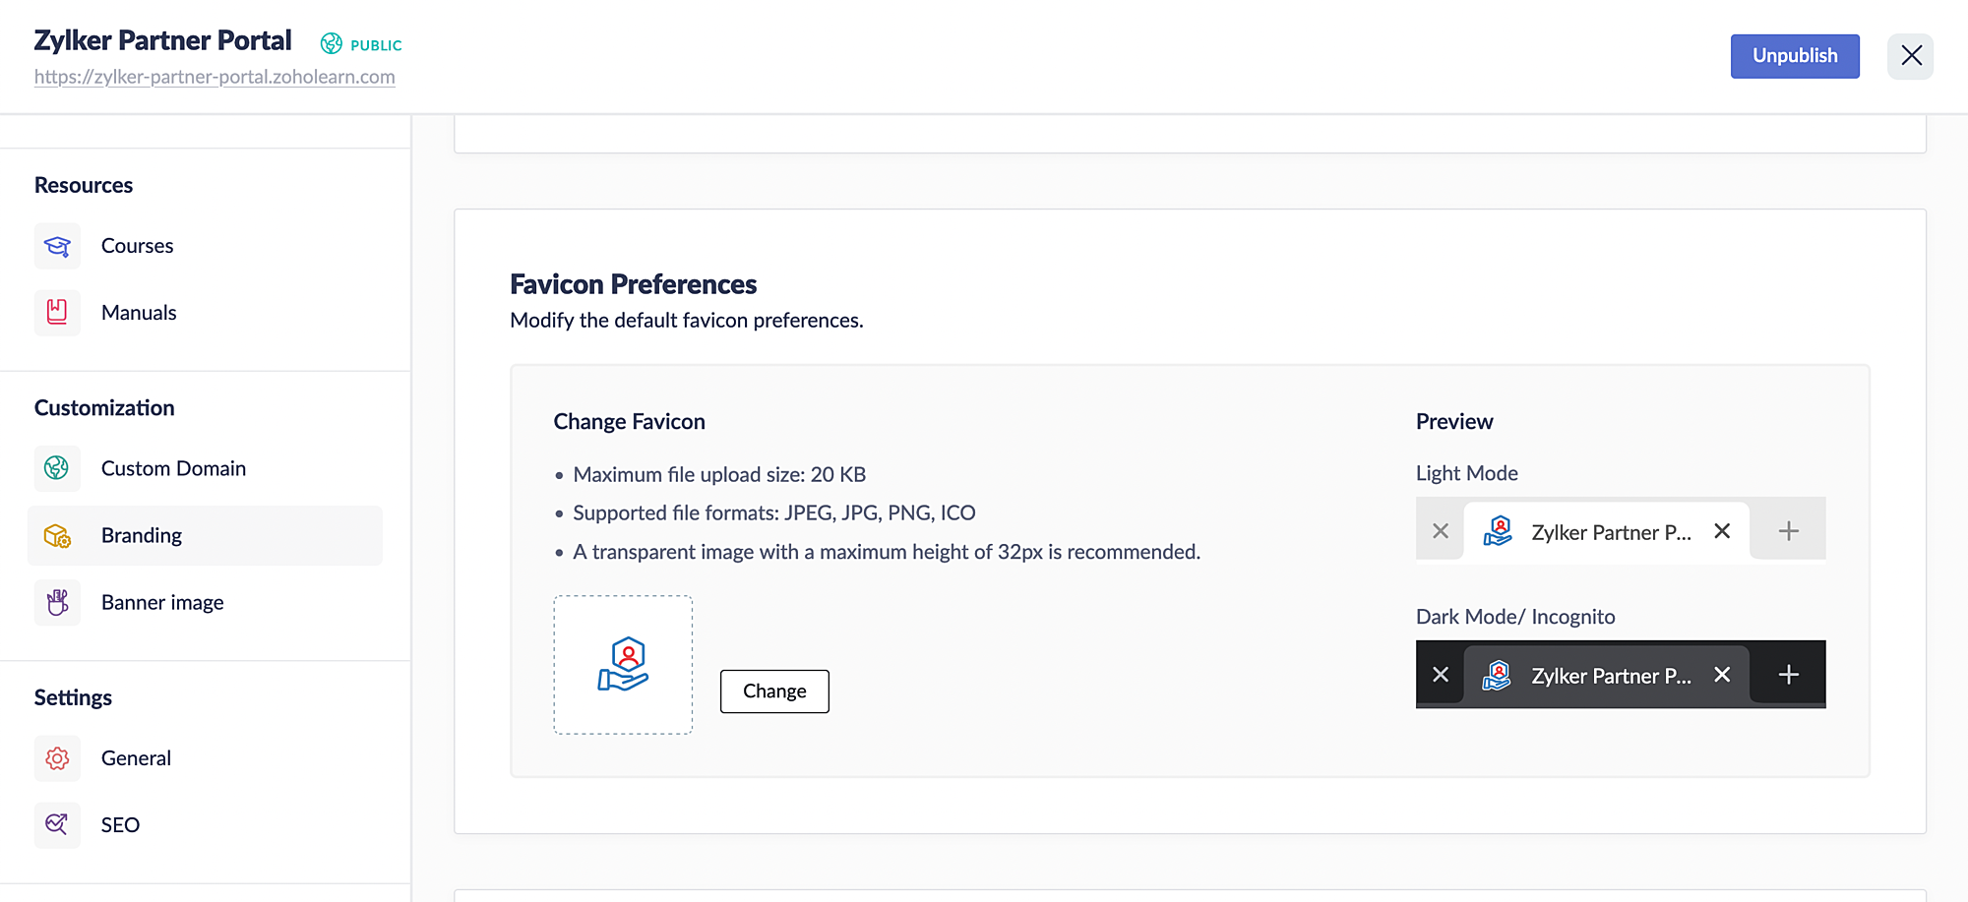The width and height of the screenshot is (1968, 902).
Task: Close the portal settings panel
Action: (x=1911, y=56)
